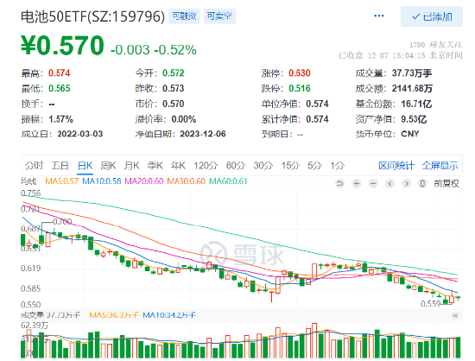475x361 pixels.
Task: Switch to the 15分 chart tab
Action: [x=290, y=166]
